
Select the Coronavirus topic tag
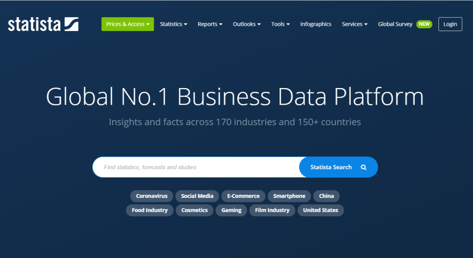(152, 196)
